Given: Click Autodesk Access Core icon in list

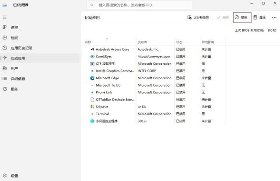Looking at the screenshot, I should (92, 49).
